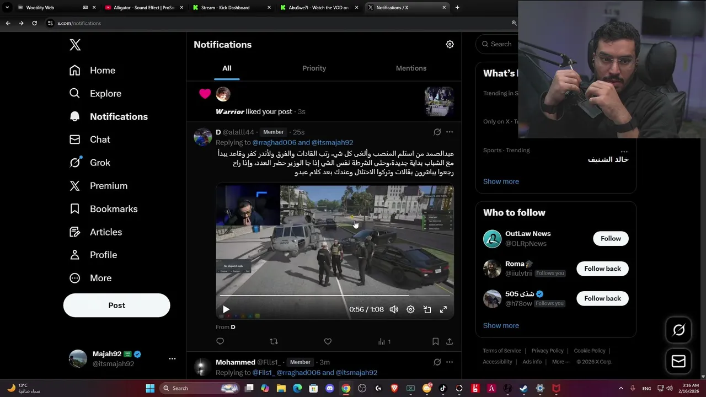
Task: Follow OutLaw News
Action: (x=611, y=239)
